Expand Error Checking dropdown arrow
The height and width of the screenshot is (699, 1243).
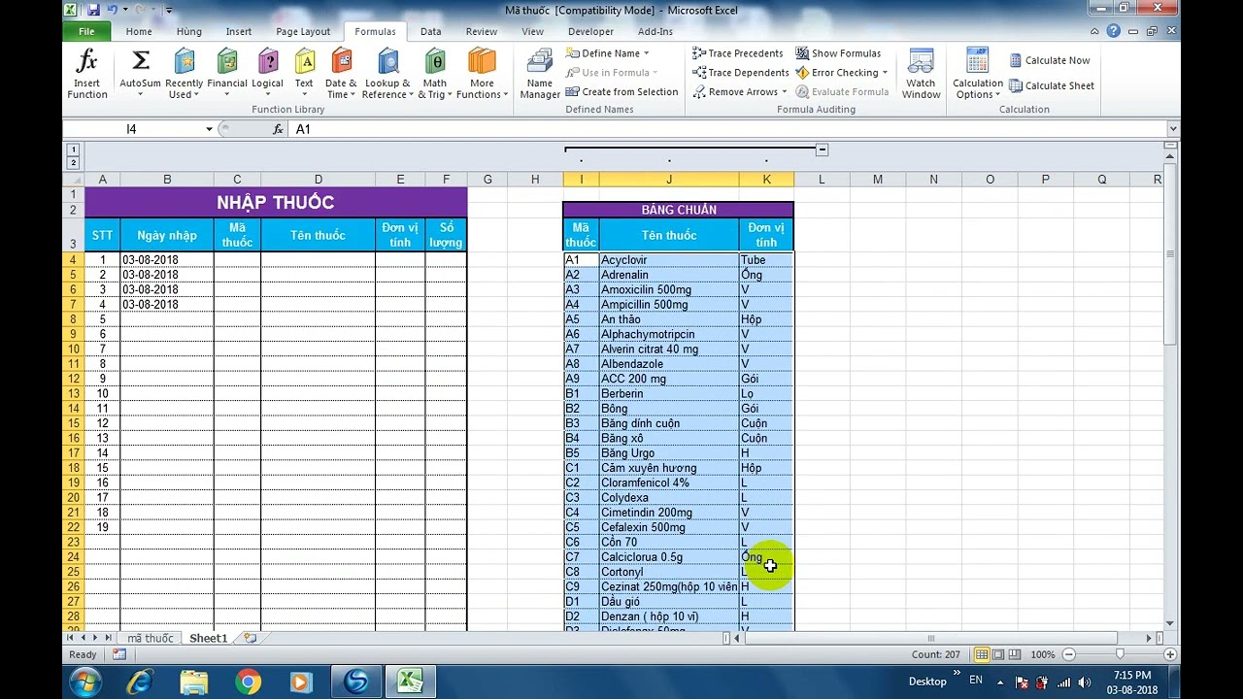pyautogui.click(x=885, y=73)
